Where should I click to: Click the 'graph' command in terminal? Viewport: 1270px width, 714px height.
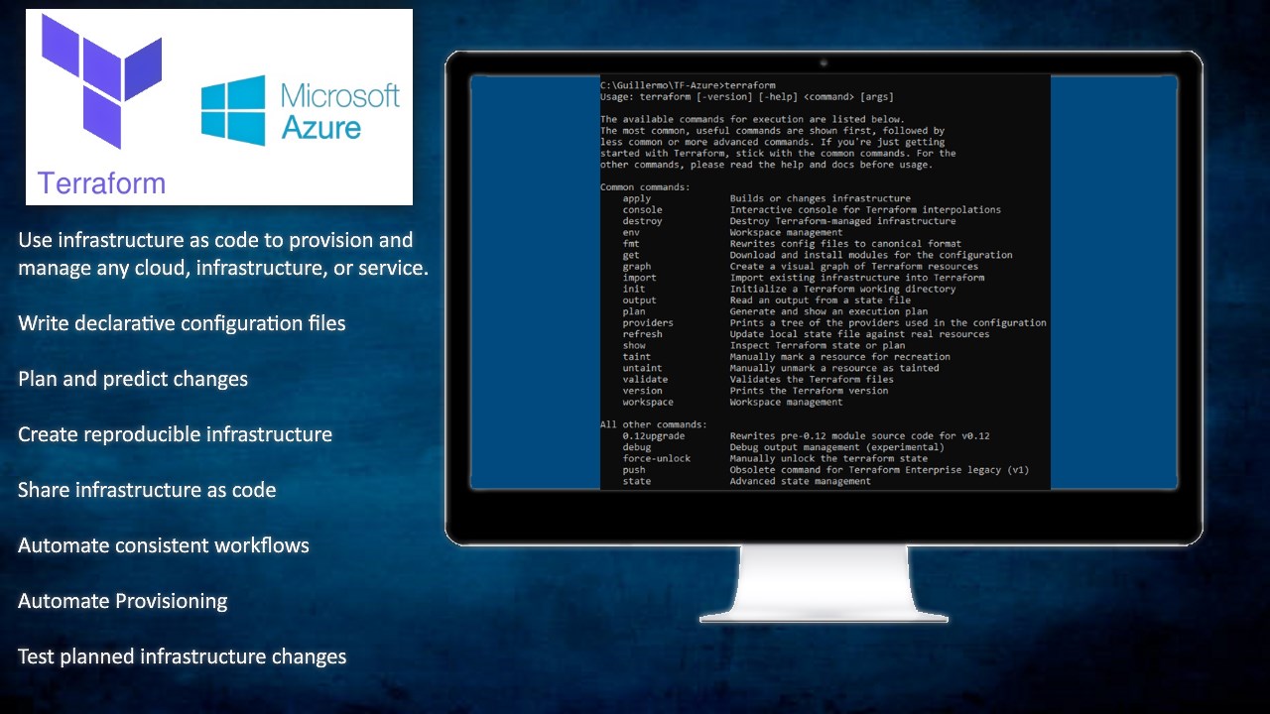point(637,266)
